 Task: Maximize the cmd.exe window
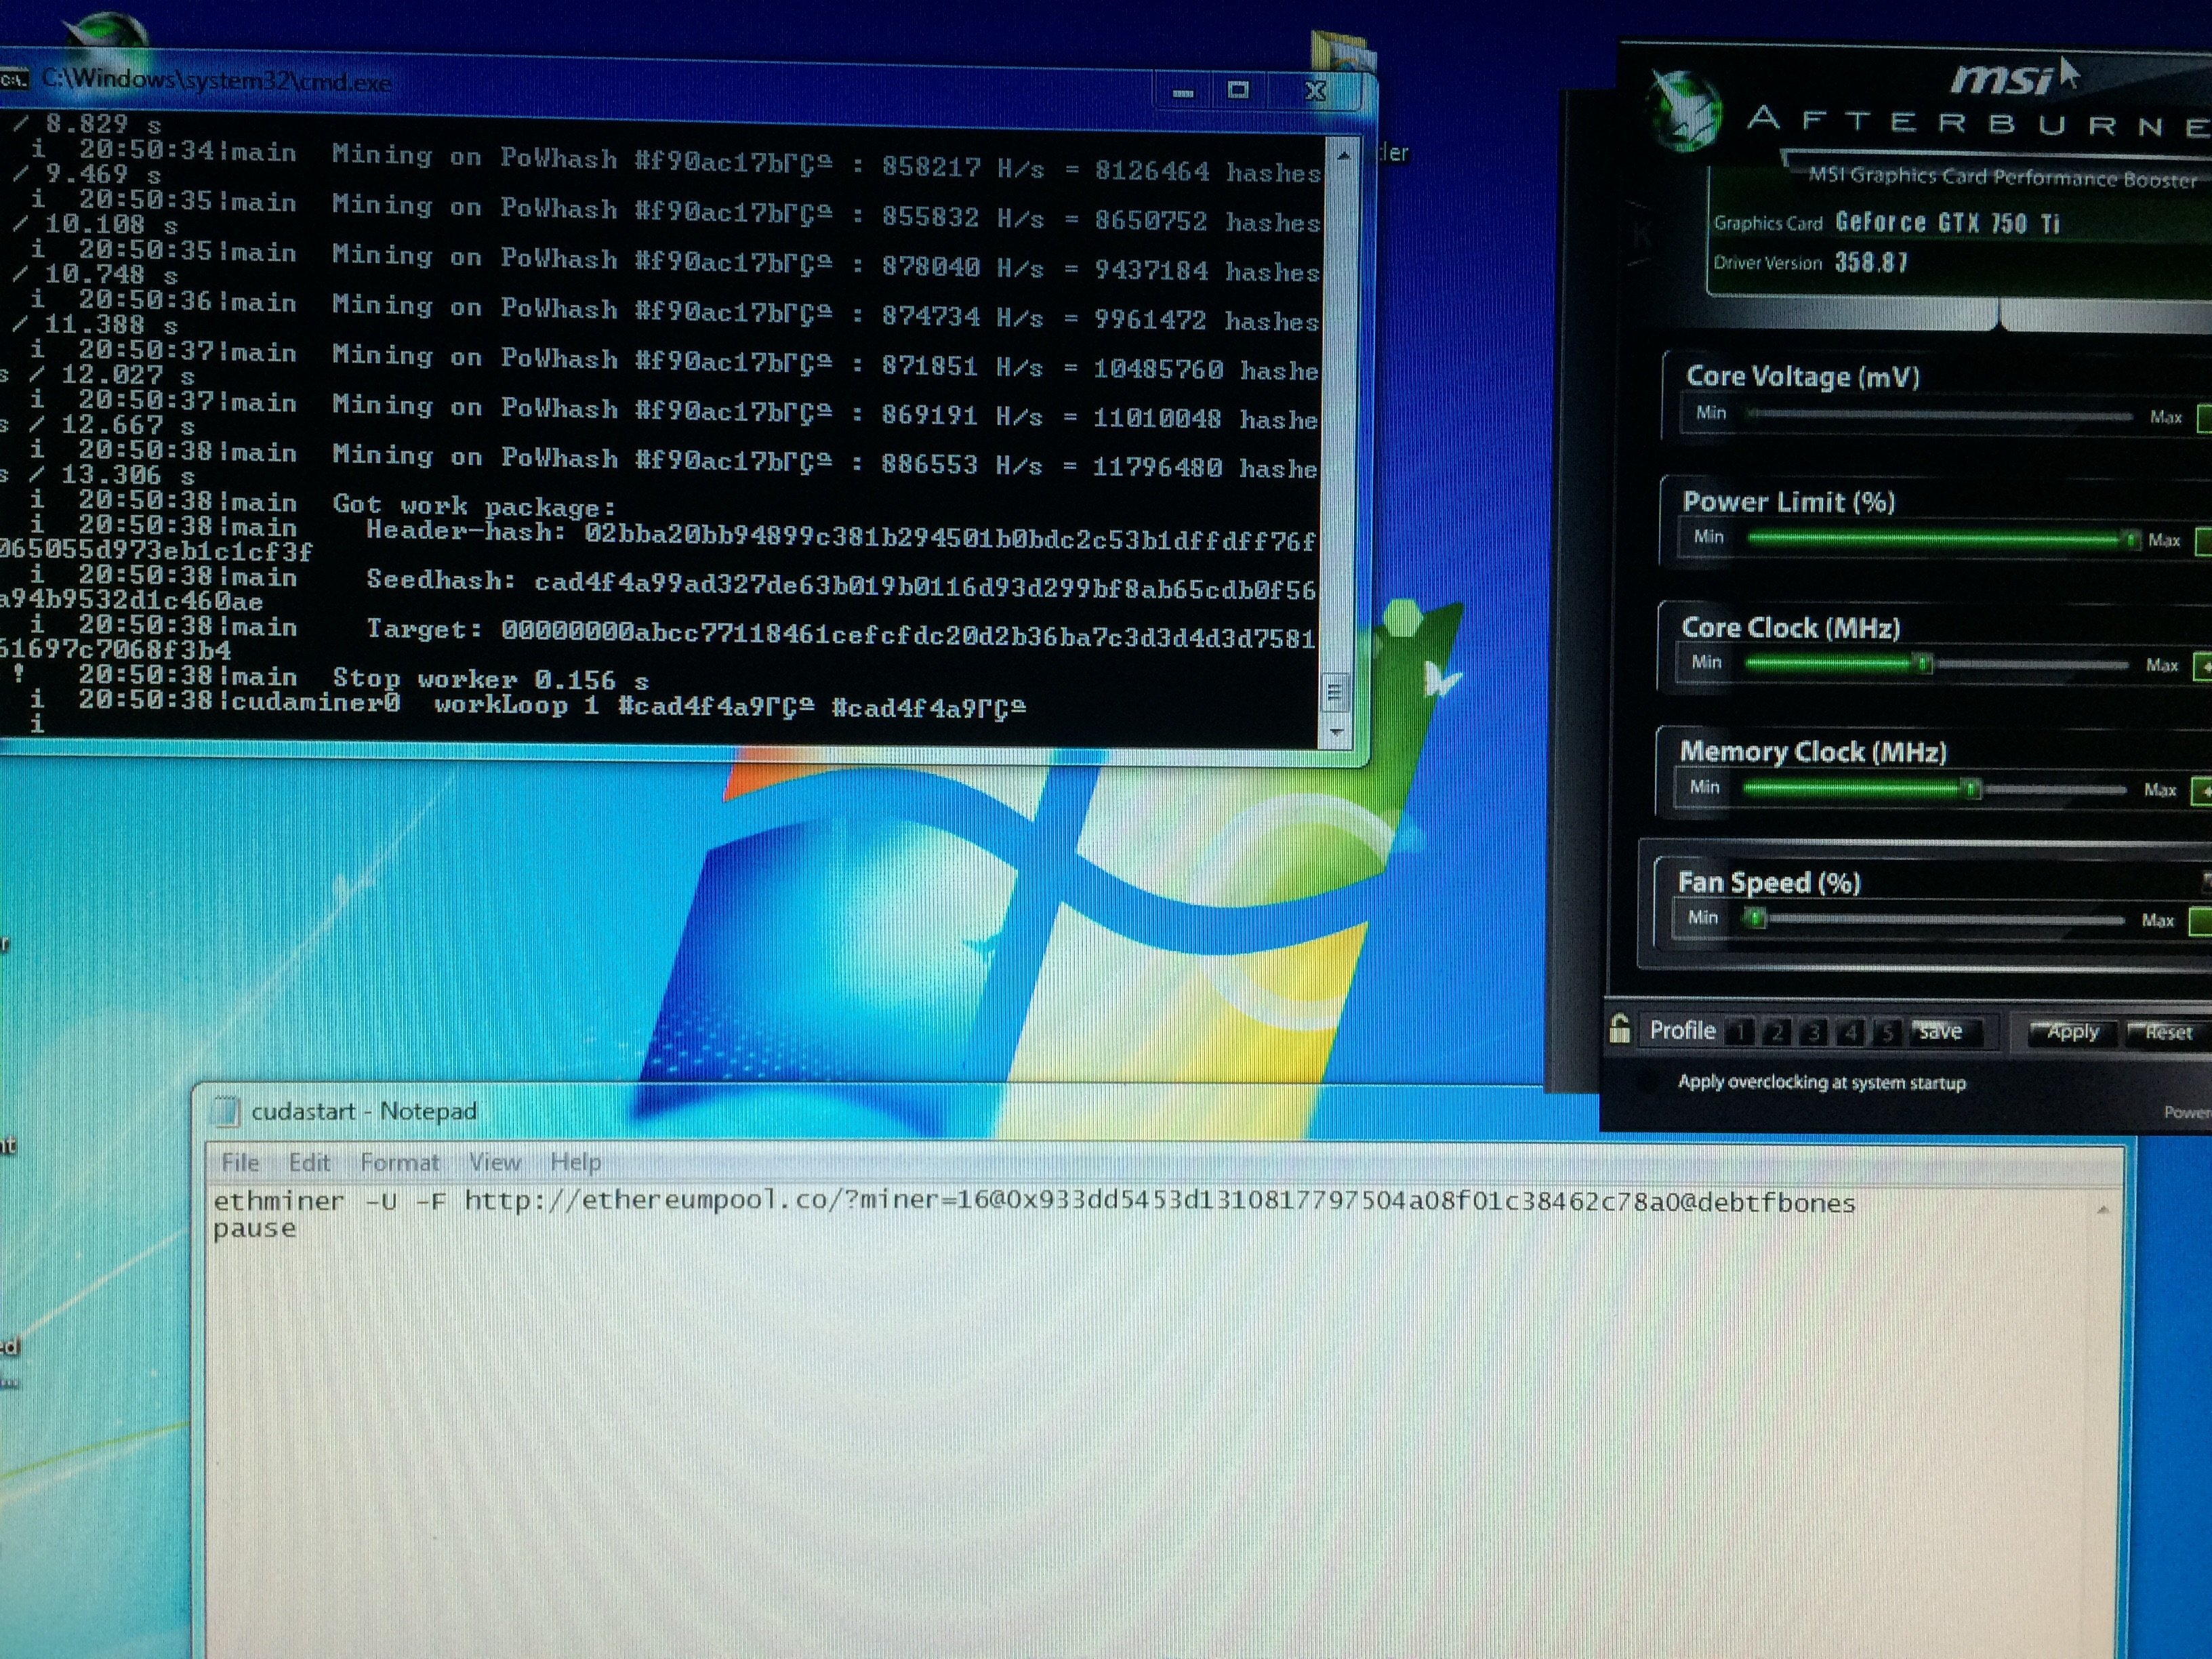(1239, 91)
